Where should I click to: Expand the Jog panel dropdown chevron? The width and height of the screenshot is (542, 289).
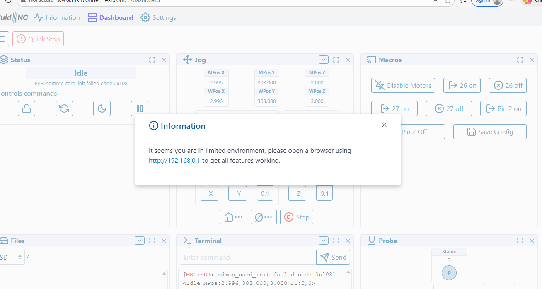coord(323,60)
